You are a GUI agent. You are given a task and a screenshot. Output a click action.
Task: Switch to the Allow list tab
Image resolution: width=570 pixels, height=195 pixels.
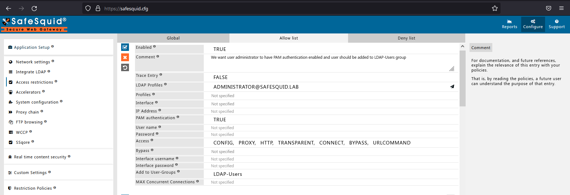point(289,38)
